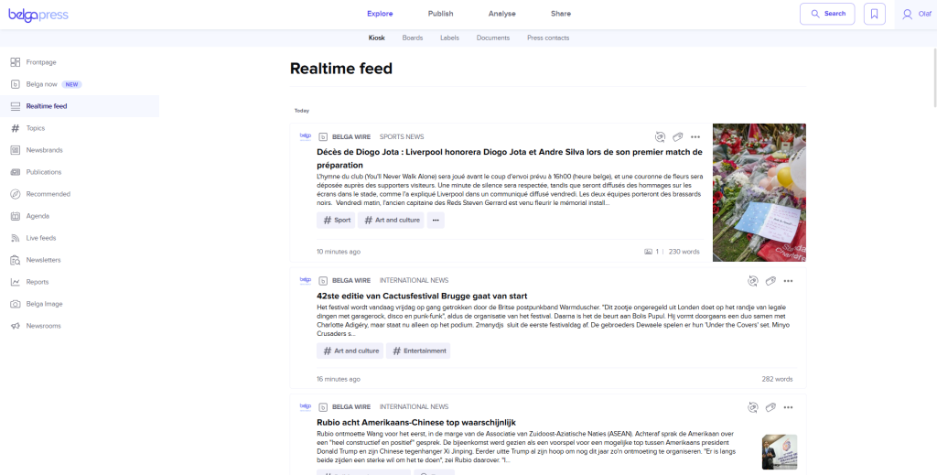Click the Belga Image camera icon

pos(15,304)
